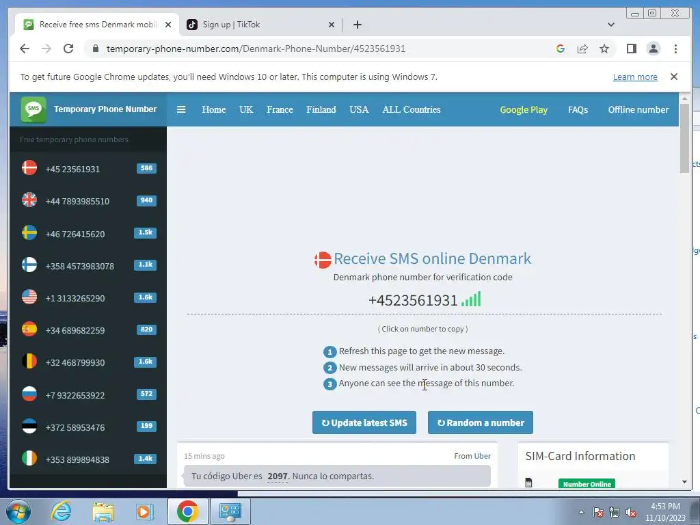Select the Receive free sms Denmark tab
The height and width of the screenshot is (525, 700).
(x=97, y=25)
